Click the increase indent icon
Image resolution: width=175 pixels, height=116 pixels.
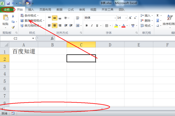coord(71,26)
